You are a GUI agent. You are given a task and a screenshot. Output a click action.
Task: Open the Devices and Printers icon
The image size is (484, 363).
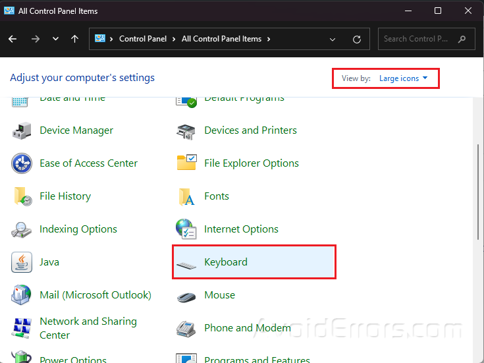pyautogui.click(x=186, y=130)
